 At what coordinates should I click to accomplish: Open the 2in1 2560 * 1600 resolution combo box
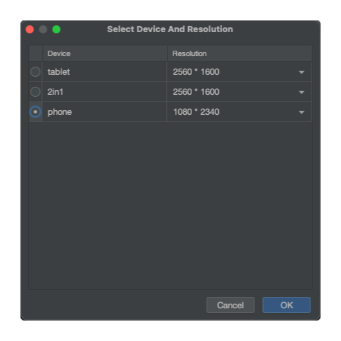(239, 92)
